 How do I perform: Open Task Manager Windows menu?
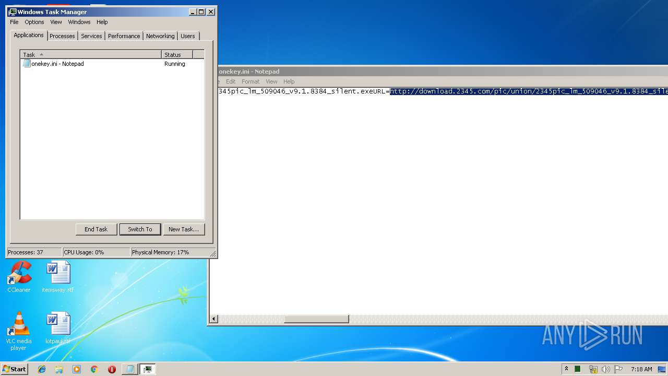tap(79, 22)
